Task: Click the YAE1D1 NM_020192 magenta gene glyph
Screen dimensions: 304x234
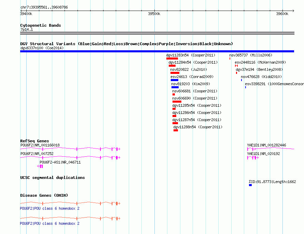Action: coord(253,158)
